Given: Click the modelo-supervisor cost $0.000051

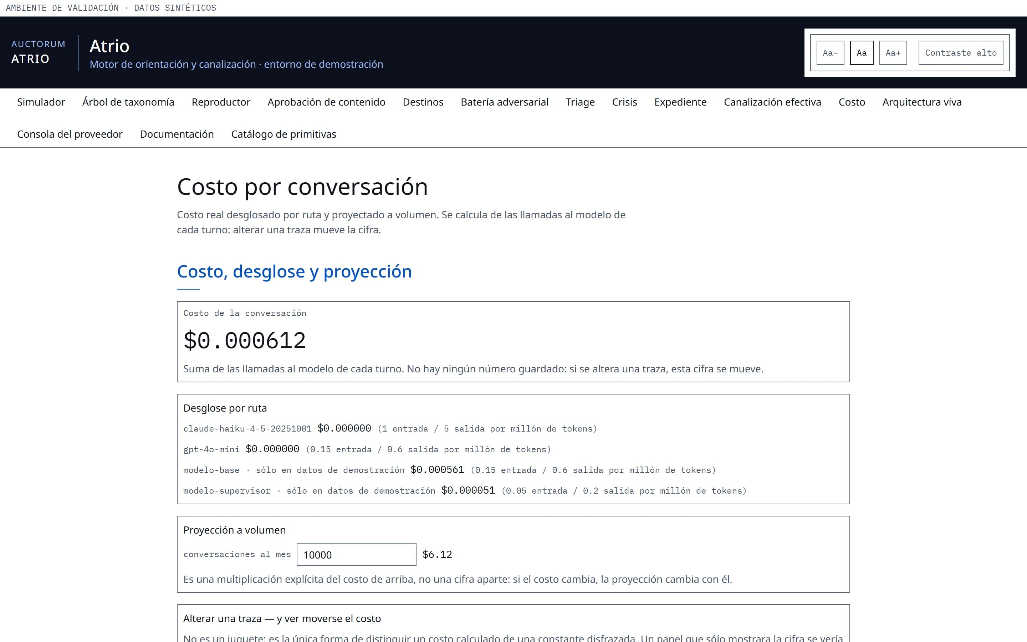Looking at the screenshot, I should (468, 490).
